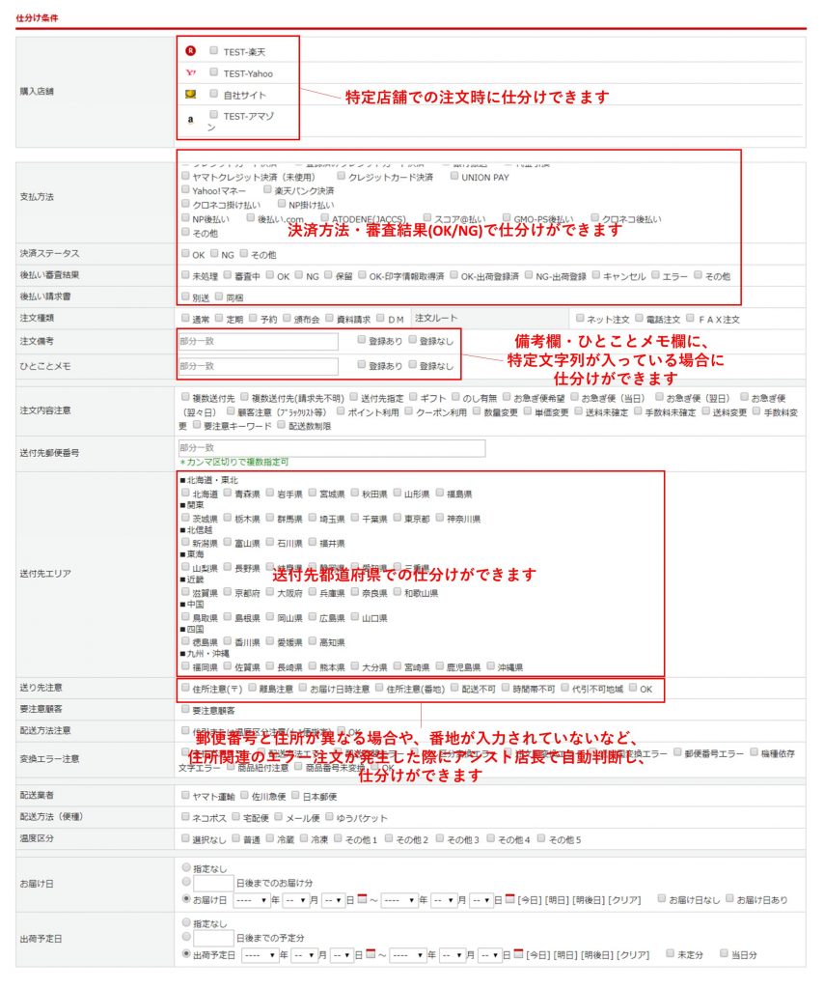
Task: Click the Rakuten logo next to TEST-楽天
Action: tap(190, 50)
